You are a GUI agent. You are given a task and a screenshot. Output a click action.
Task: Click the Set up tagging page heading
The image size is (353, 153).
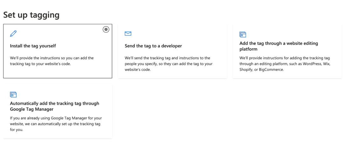31,15
